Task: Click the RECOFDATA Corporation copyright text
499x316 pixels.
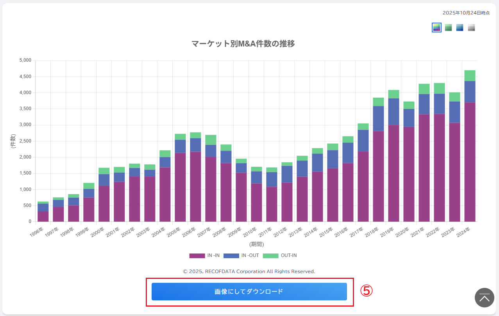Action: (249, 271)
